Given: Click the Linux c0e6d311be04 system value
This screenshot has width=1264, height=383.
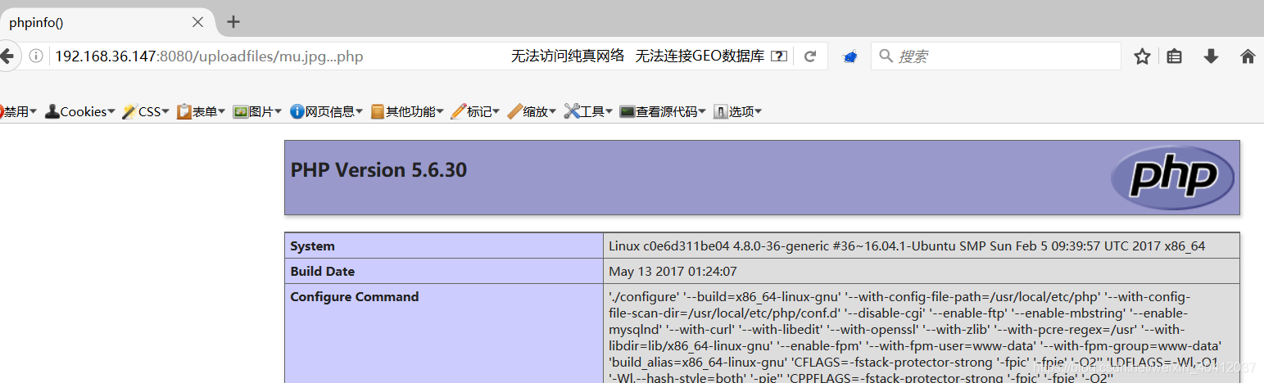Looking at the screenshot, I should pos(907,246).
